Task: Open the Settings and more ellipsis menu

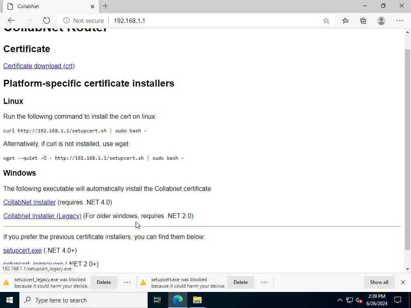Action: click(x=399, y=21)
